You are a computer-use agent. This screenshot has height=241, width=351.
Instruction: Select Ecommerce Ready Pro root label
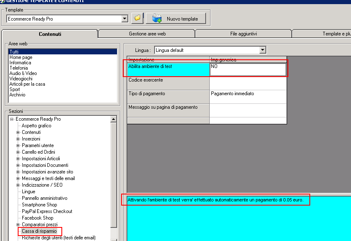point(38,119)
